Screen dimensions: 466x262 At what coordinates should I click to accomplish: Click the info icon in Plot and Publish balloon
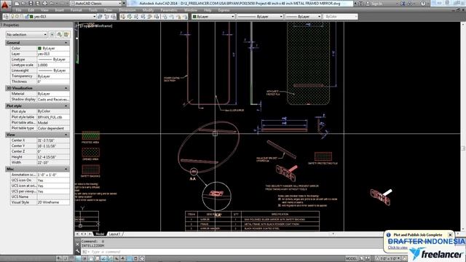pyautogui.click(x=388, y=234)
